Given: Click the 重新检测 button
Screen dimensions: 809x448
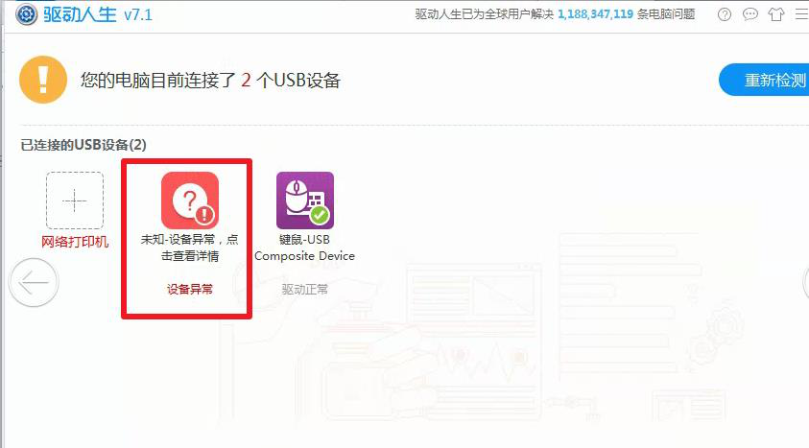Looking at the screenshot, I should click(764, 80).
